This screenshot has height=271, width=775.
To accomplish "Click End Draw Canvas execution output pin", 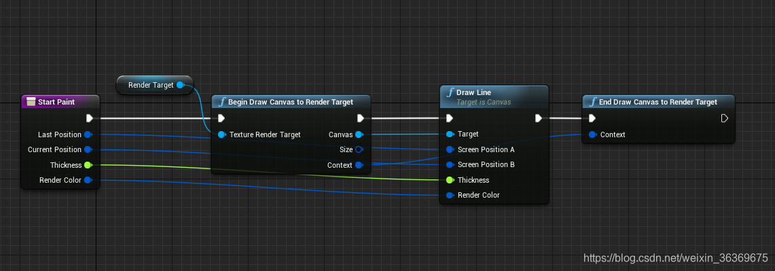I will click(x=725, y=118).
